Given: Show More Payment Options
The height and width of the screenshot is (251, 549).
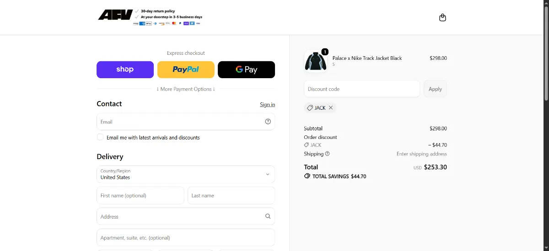Looking at the screenshot, I should point(186,89).
